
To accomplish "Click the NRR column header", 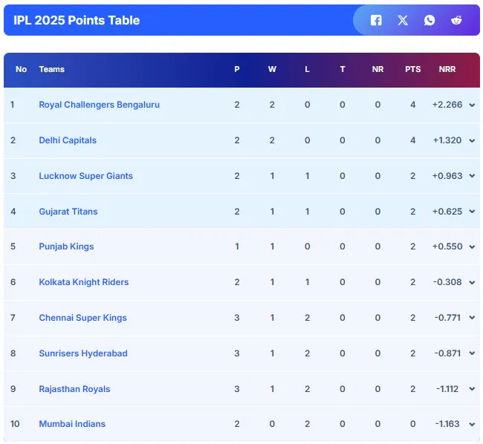I will point(447,69).
